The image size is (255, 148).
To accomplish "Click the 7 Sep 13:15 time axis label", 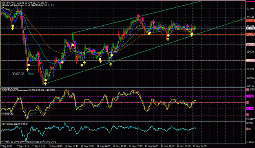I will click(22, 146).
